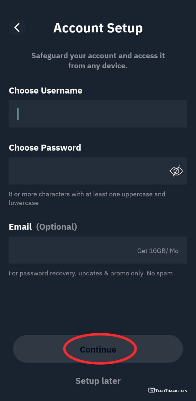
Task: Click the Choose Password input field
Action: [x=88, y=171]
